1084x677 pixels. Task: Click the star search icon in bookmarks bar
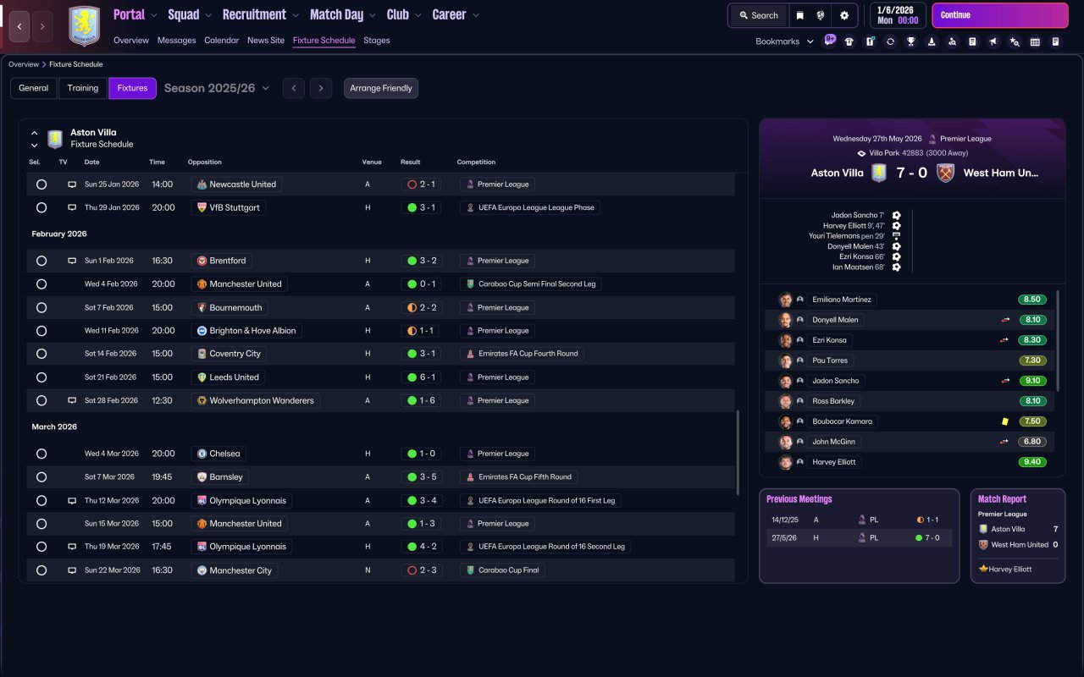coord(1015,41)
